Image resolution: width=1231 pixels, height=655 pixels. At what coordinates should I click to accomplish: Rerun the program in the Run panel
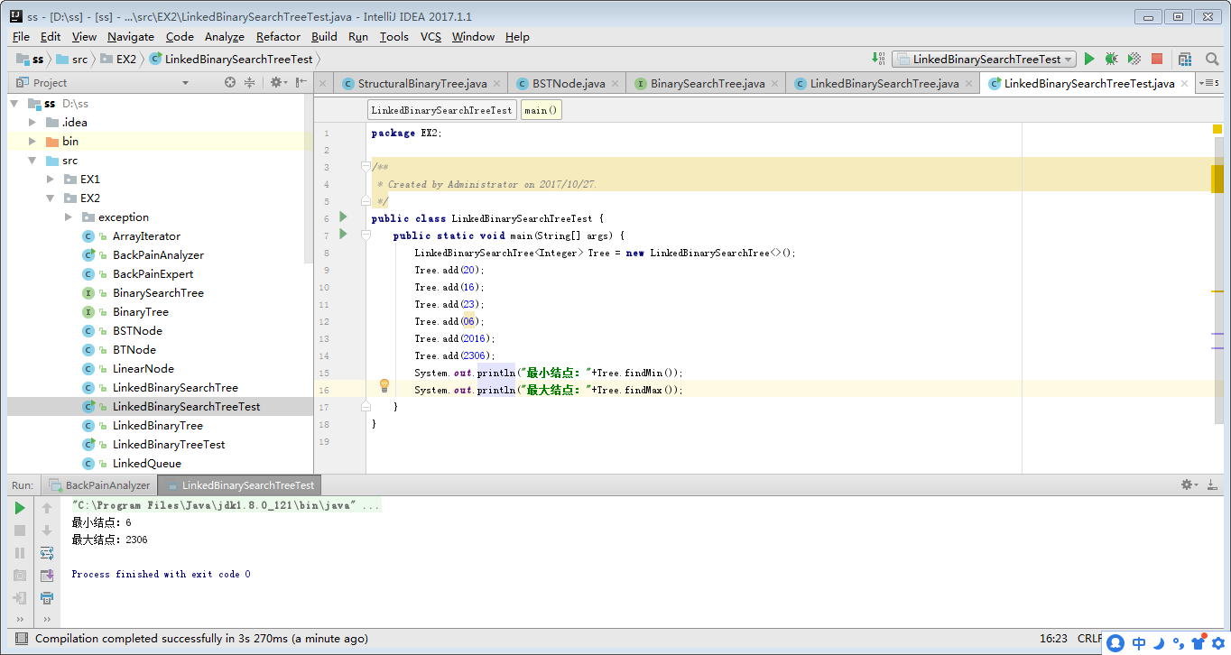point(20,508)
